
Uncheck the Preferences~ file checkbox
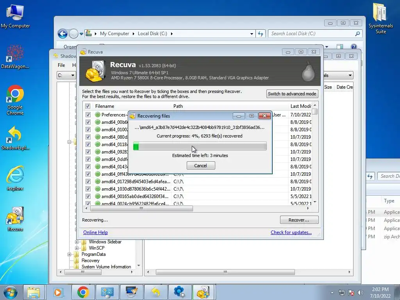(x=88, y=115)
